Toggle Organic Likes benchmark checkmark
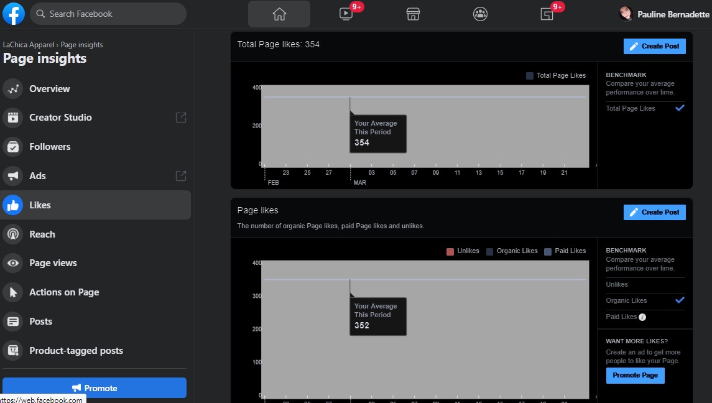The image size is (712, 403). [x=679, y=300]
